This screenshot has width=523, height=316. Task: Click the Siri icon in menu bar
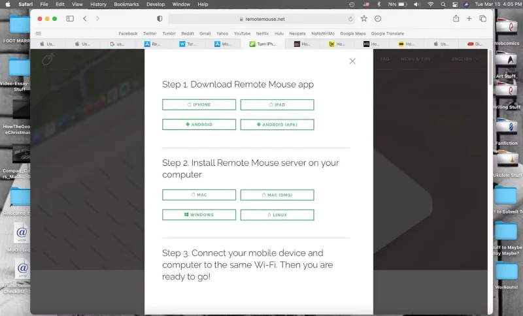coord(466,5)
